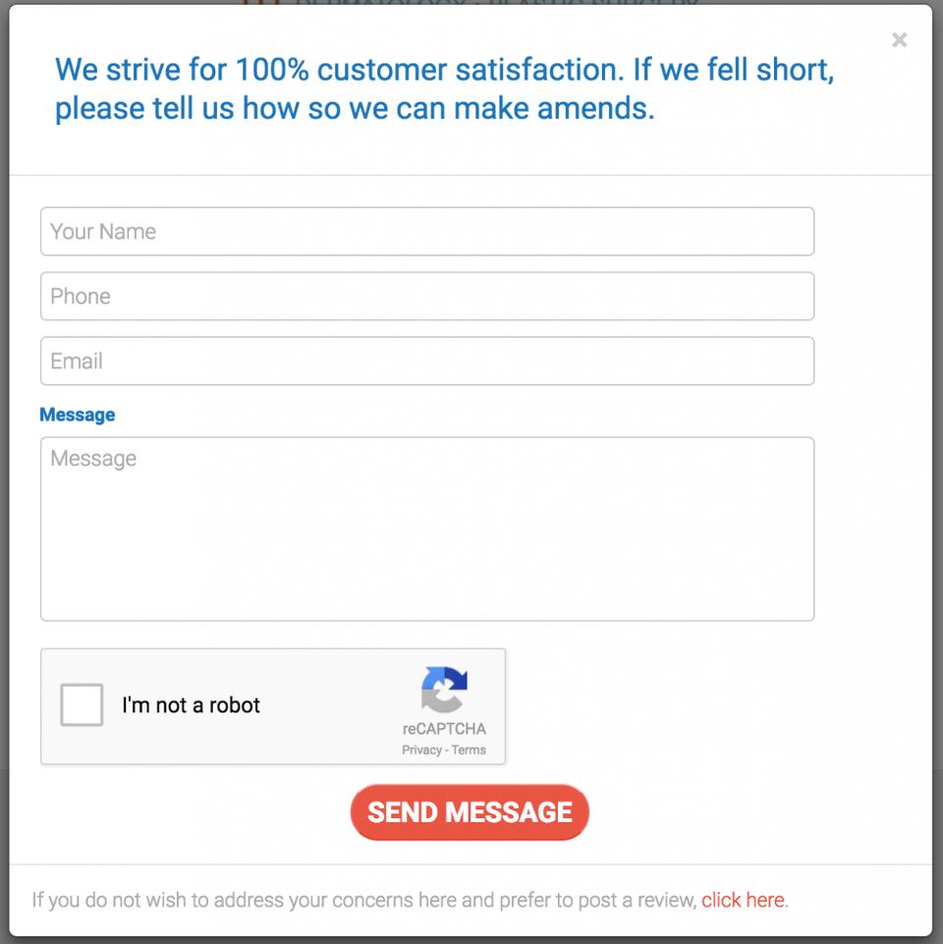Check the I'm not a robot box

coord(82,704)
